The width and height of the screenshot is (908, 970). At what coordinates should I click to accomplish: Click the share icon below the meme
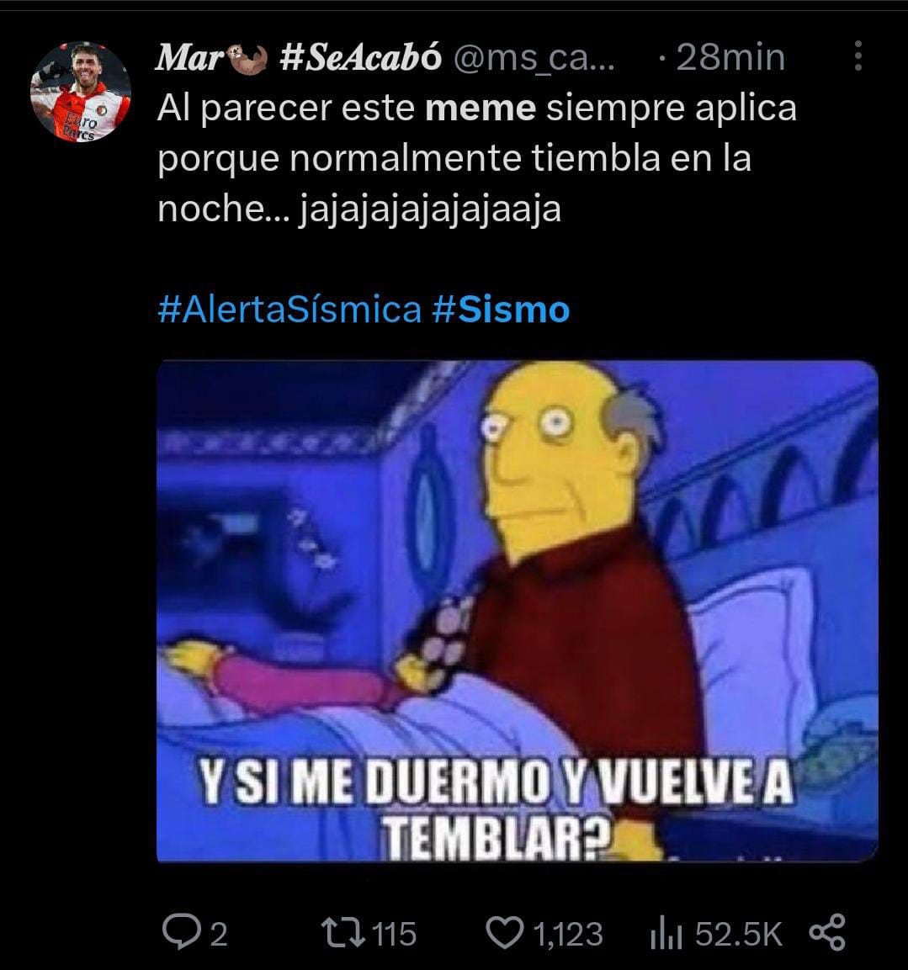(827, 931)
